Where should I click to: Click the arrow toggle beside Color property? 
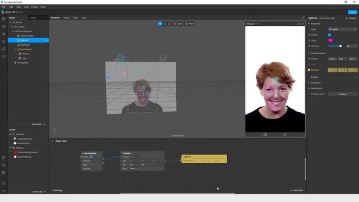click(309, 40)
